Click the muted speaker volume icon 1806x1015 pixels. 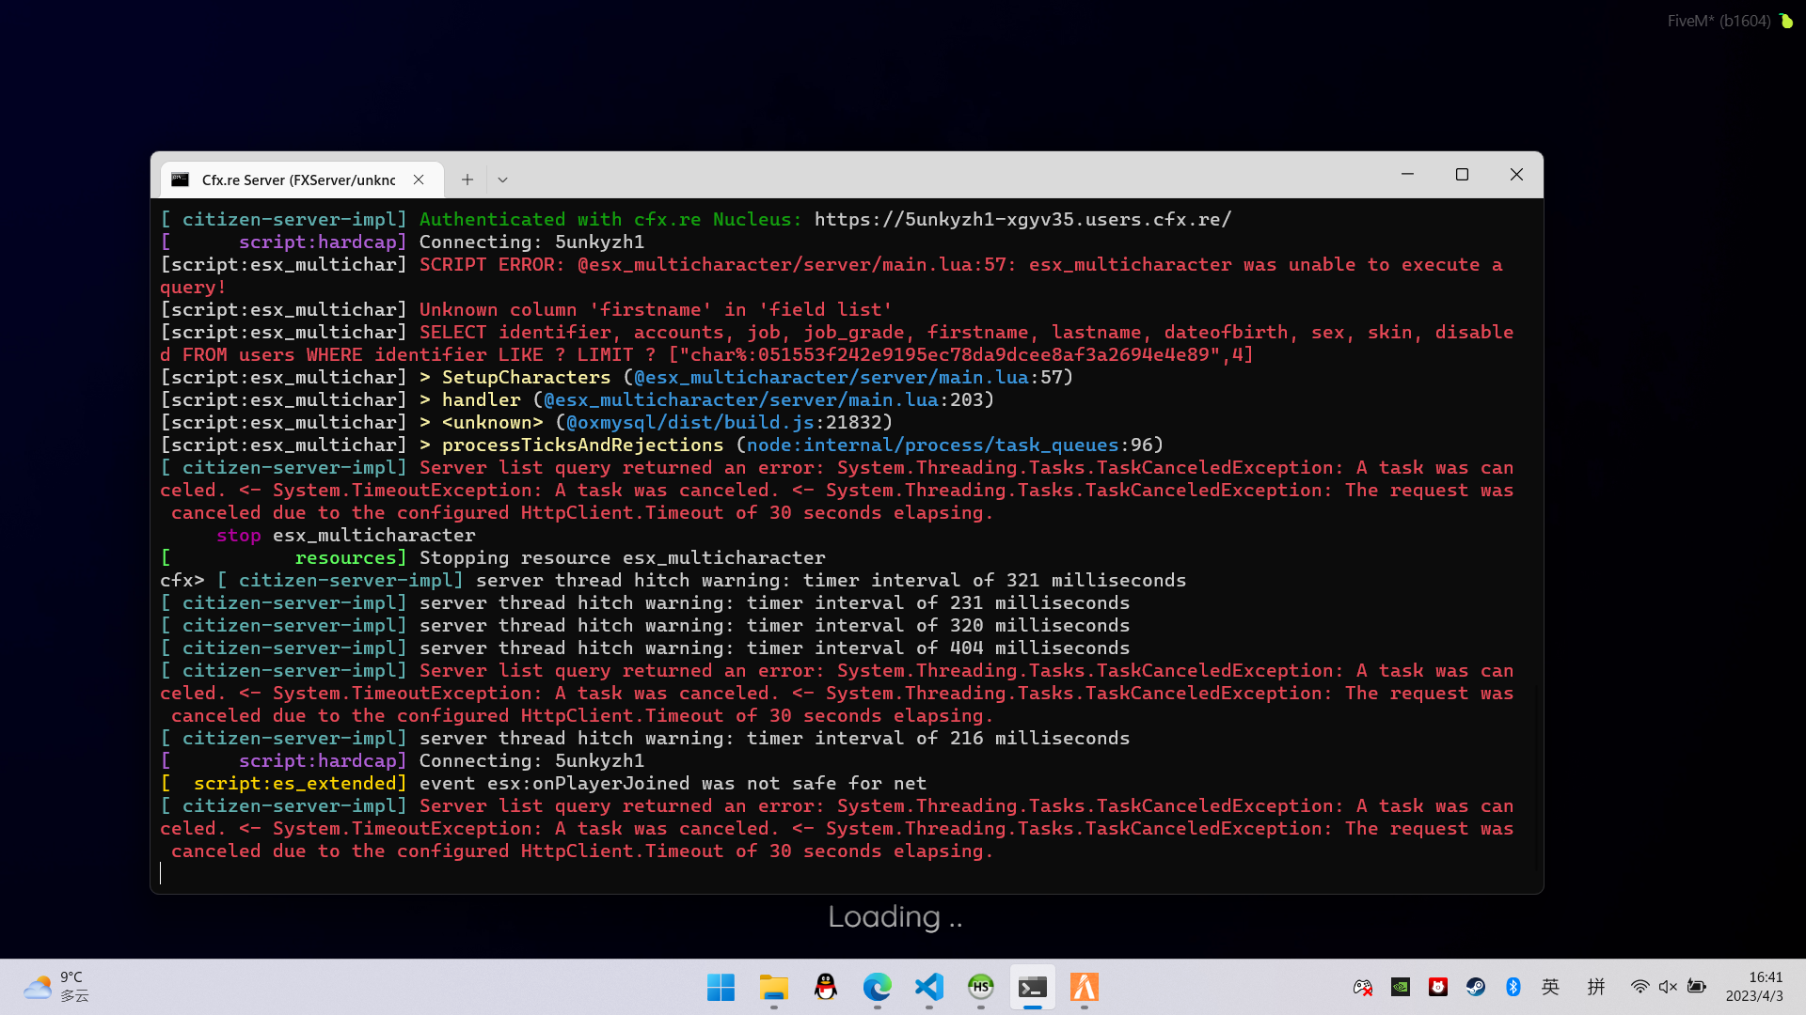tap(1668, 987)
